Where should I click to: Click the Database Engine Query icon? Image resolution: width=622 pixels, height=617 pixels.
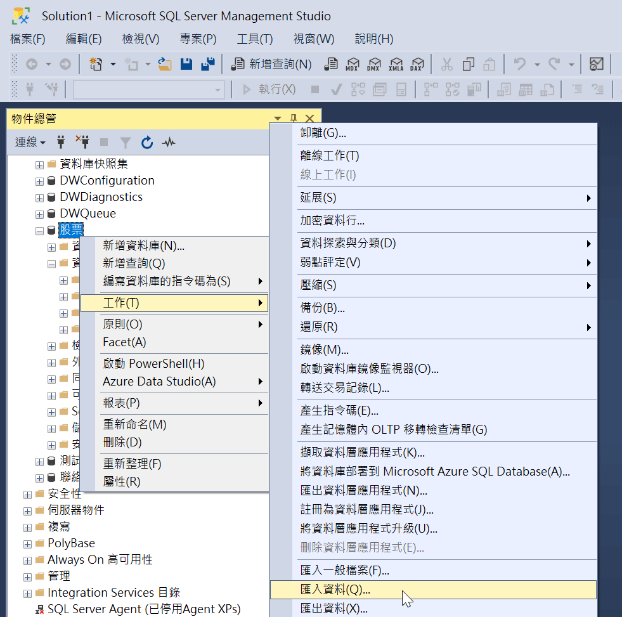330,64
